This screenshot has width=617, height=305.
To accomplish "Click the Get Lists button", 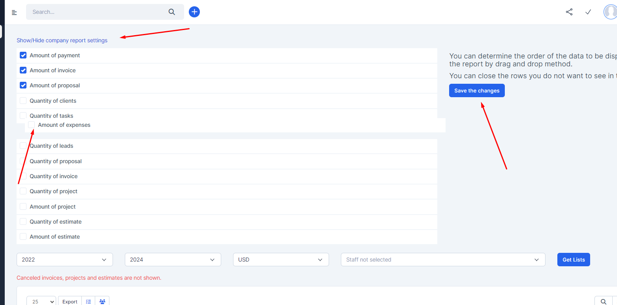I will 574,260.
